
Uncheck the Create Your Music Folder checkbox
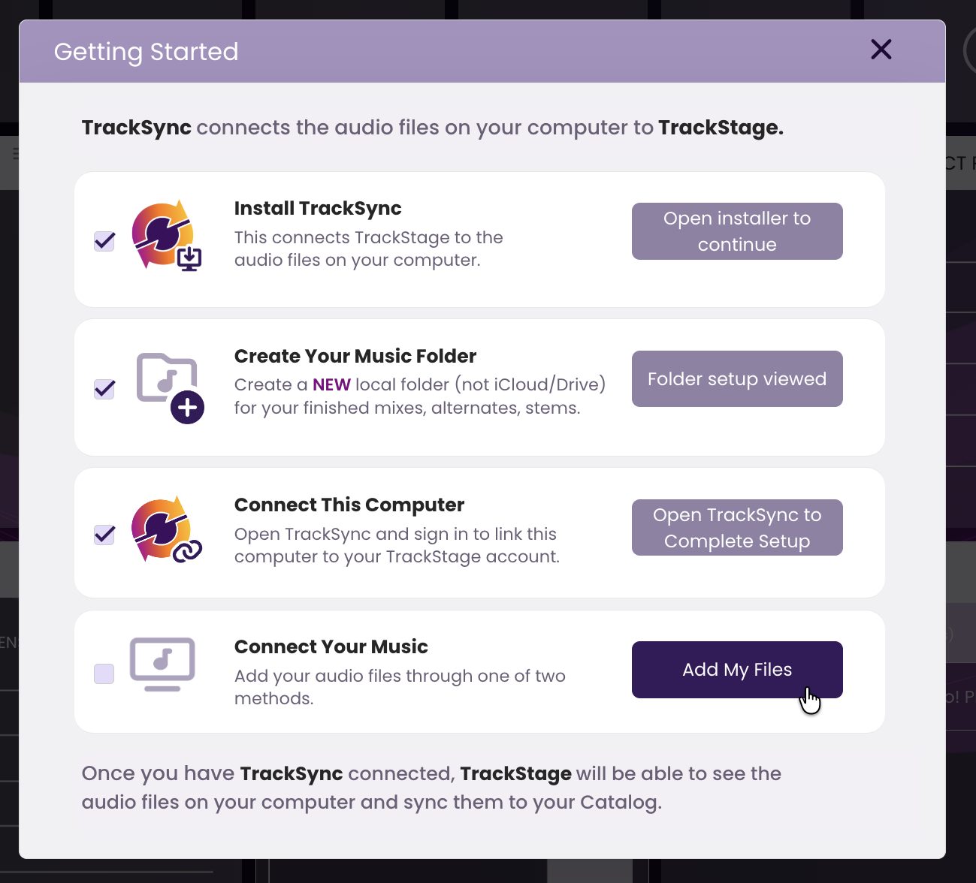(x=104, y=389)
